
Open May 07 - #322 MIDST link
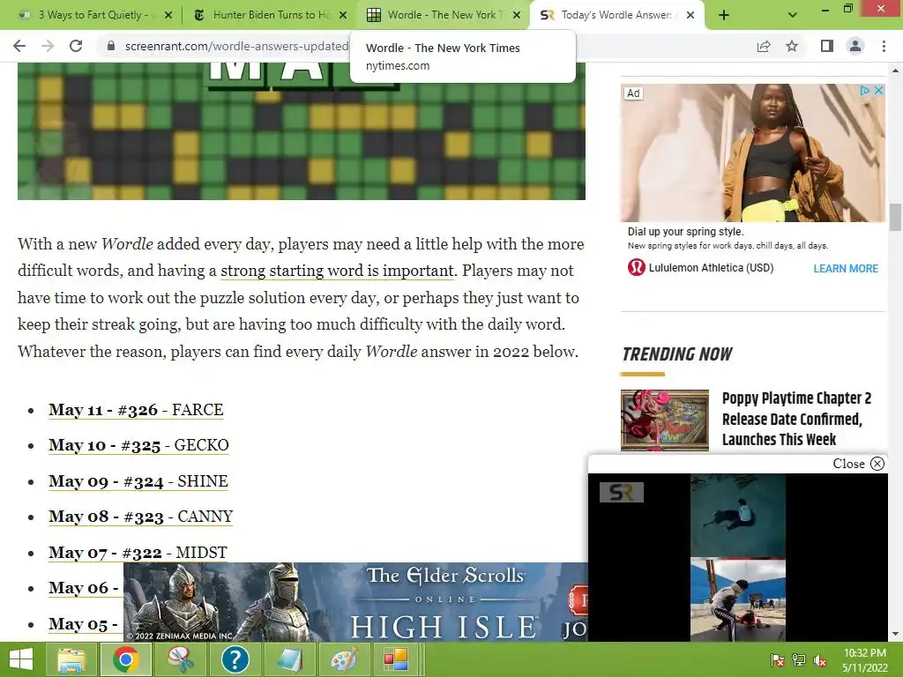click(138, 553)
